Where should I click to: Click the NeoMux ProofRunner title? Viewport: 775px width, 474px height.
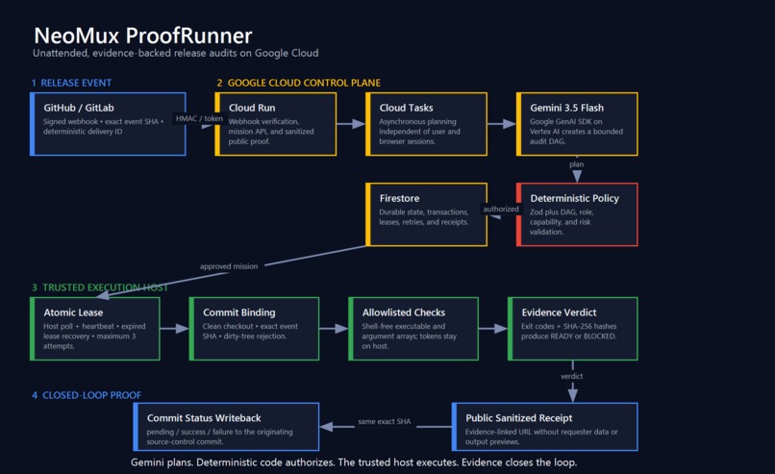(143, 36)
